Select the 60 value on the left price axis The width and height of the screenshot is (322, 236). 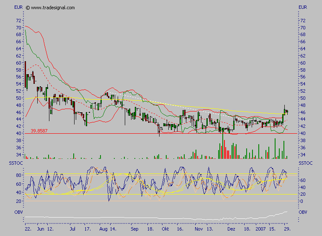coord(18,63)
